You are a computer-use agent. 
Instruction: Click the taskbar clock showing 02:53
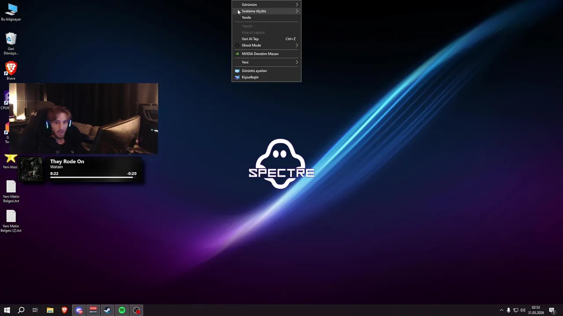[x=536, y=310]
